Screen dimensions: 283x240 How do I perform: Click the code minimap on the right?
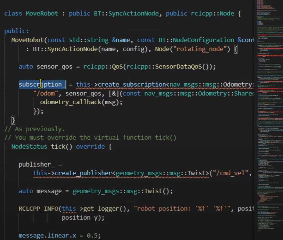(x=268, y=118)
